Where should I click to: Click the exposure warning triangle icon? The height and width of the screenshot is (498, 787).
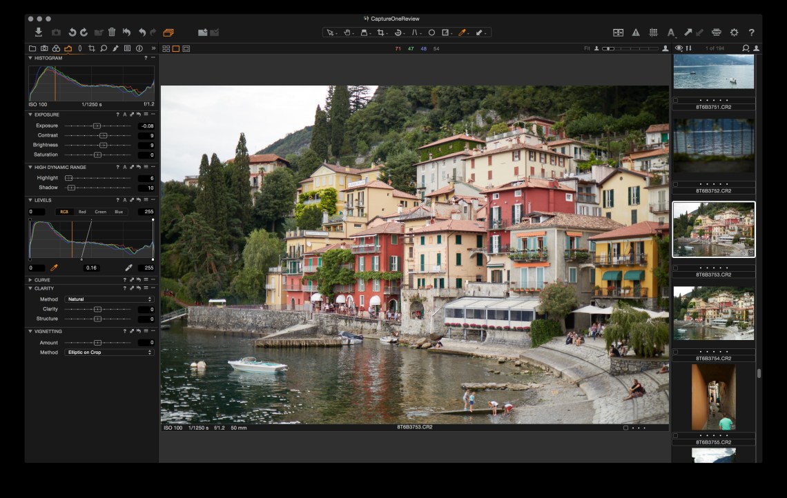[636, 32]
